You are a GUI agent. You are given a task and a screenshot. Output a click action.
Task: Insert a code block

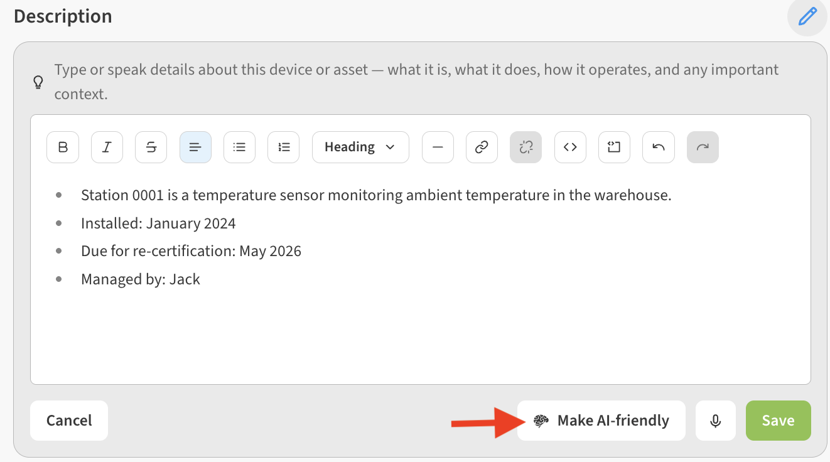tap(614, 147)
